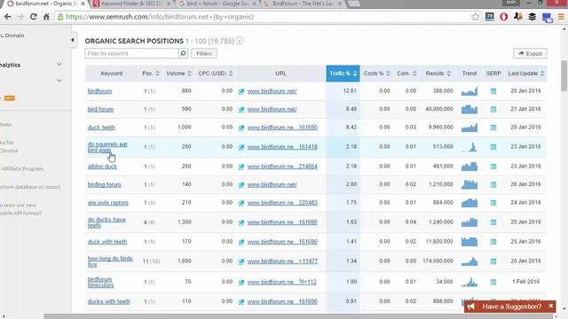This screenshot has width=568, height=319.
Task: Open URL ending =11477
Action: 282,261
